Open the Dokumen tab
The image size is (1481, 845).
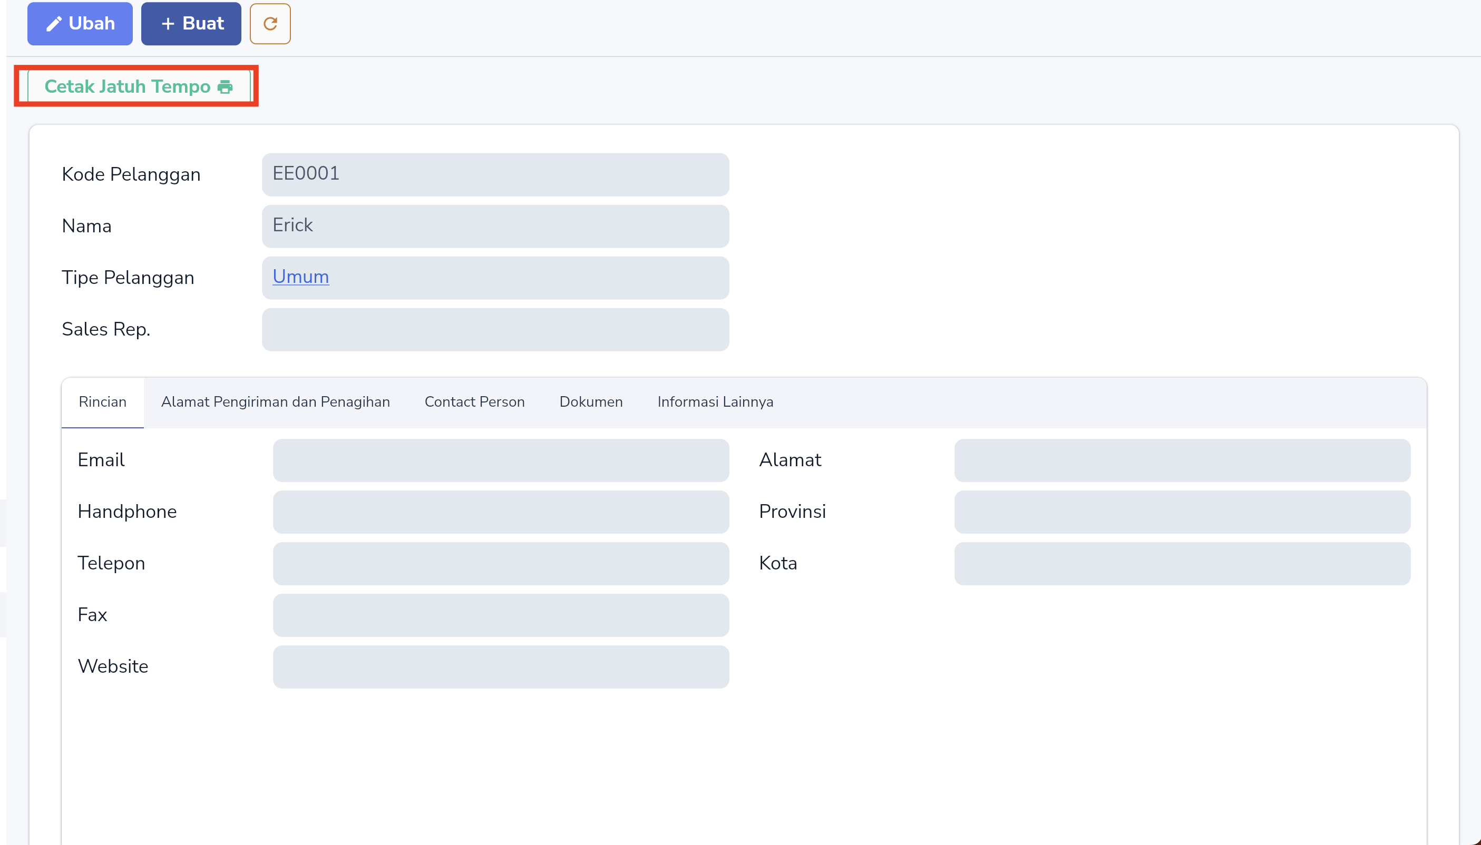(x=591, y=402)
